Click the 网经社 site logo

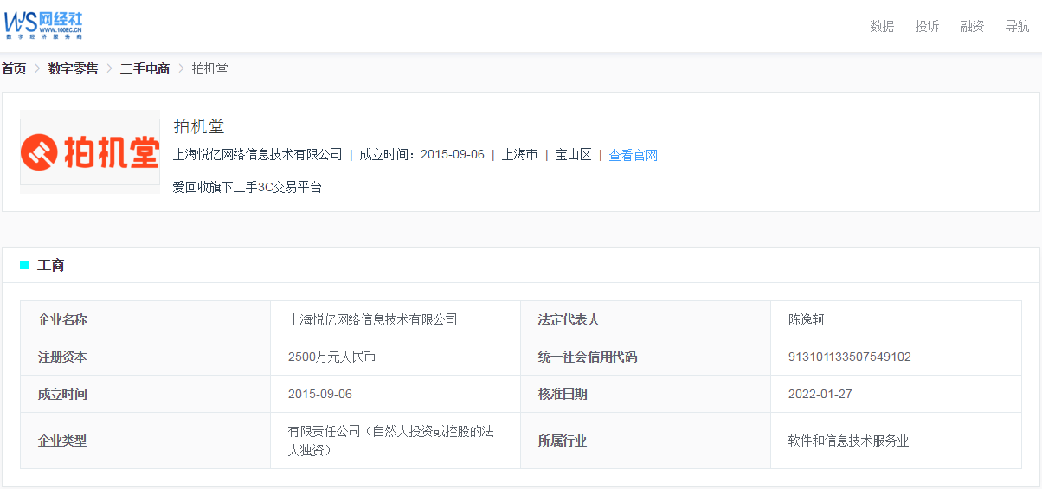pos(43,26)
